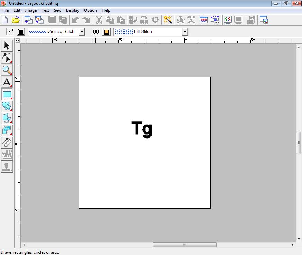Undo the last action
This screenshot has width=302, height=255.
click(75, 20)
